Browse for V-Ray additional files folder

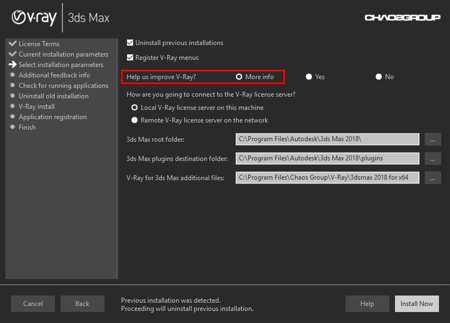tap(432, 178)
